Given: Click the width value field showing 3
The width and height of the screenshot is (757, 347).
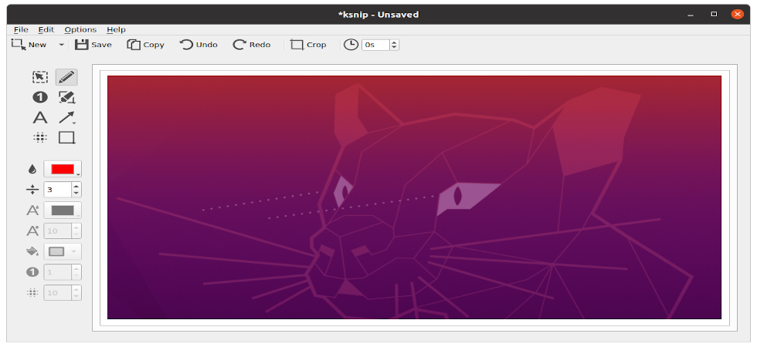Looking at the screenshot, I should pyautogui.click(x=57, y=190).
